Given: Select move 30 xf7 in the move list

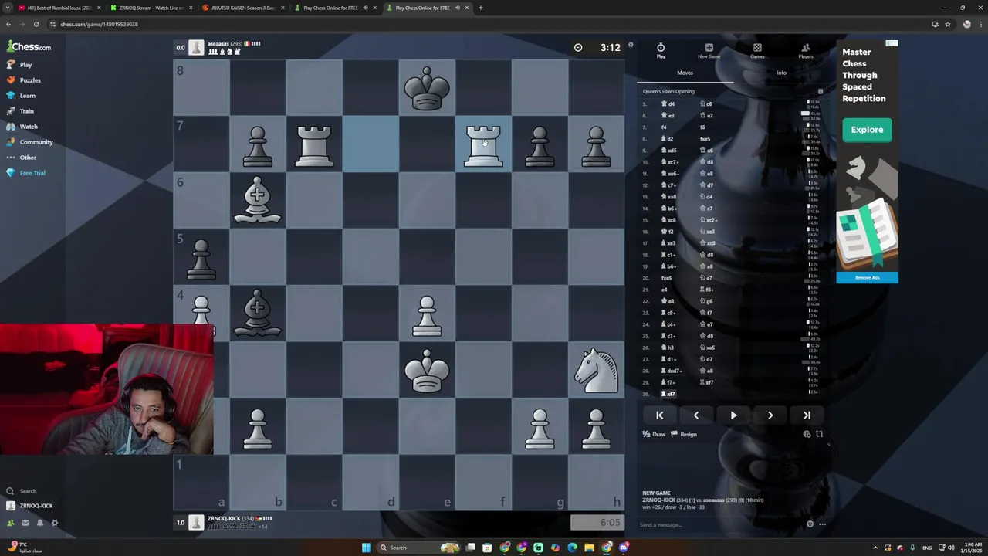Looking at the screenshot, I should pyautogui.click(x=669, y=394).
